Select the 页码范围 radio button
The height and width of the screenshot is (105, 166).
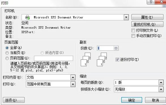[x=7, y=58]
